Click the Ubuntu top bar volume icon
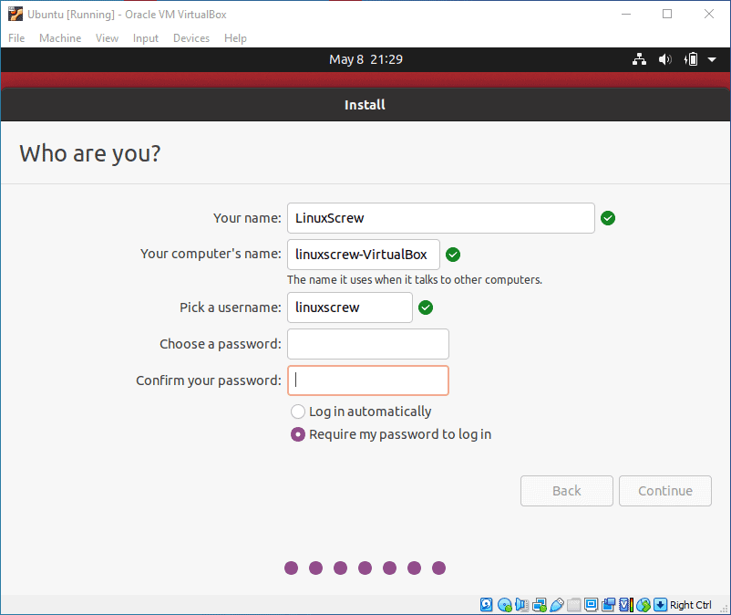The width and height of the screenshot is (731, 615). click(664, 59)
